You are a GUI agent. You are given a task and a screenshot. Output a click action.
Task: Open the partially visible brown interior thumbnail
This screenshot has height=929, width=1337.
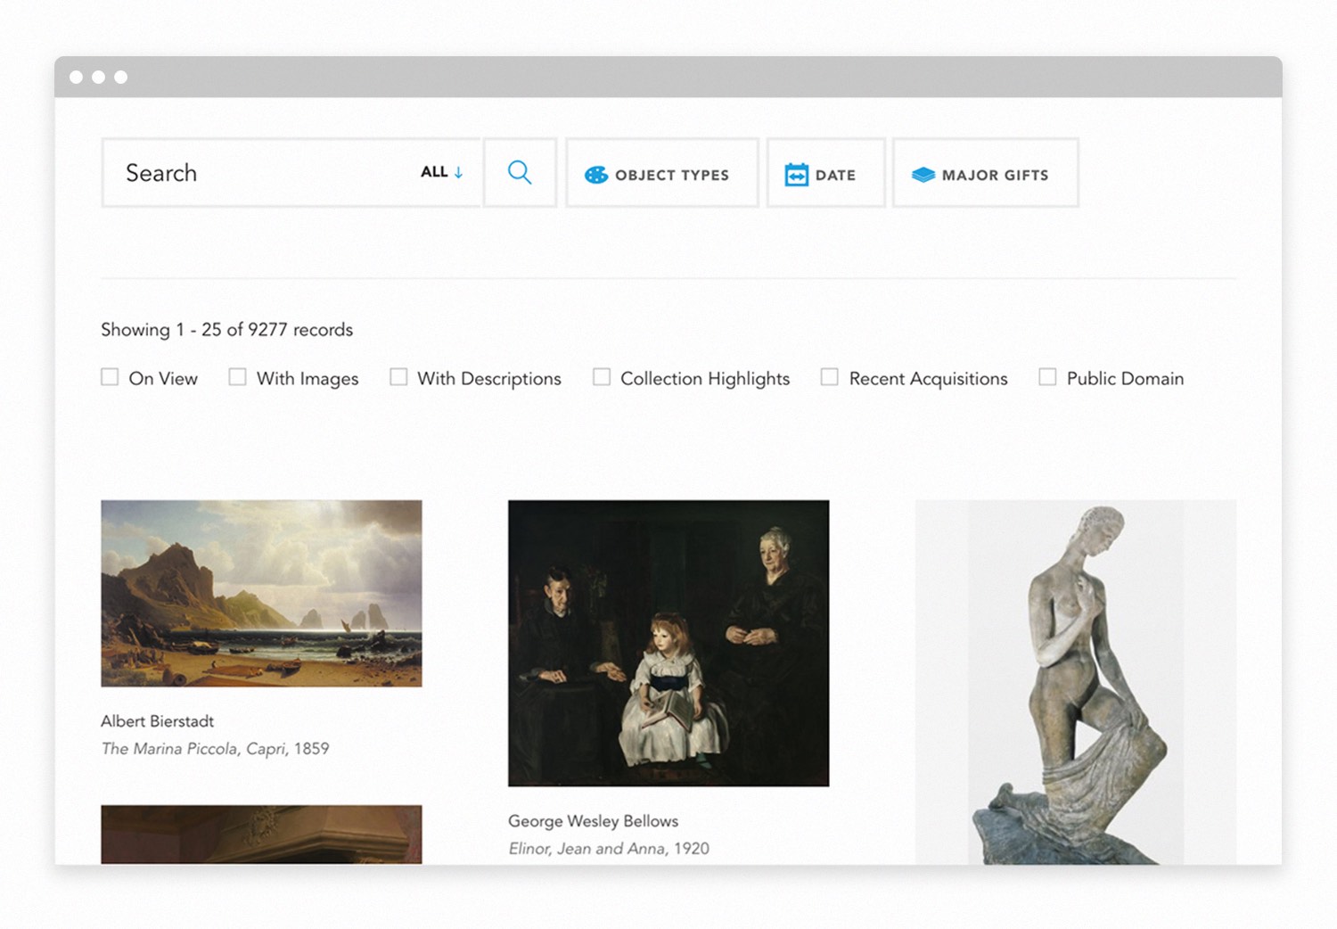[x=261, y=834]
